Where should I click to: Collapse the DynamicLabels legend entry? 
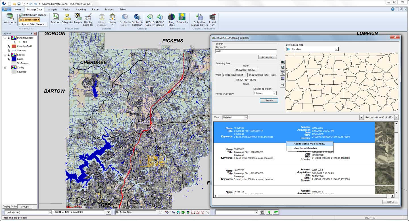click(x=5, y=38)
